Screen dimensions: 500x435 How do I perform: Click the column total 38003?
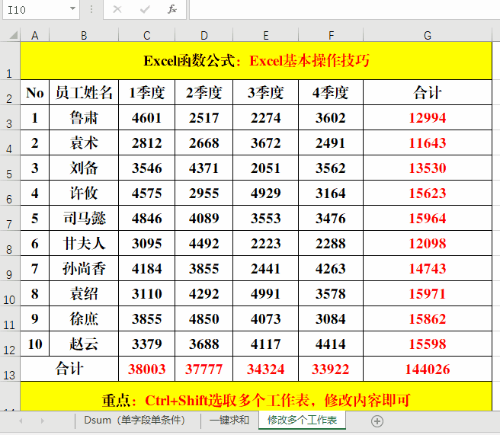[x=146, y=369]
